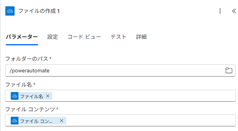Screen dimensions: 238x131
Task: Click the /powerautomate folder path field
Action: [114, 70]
